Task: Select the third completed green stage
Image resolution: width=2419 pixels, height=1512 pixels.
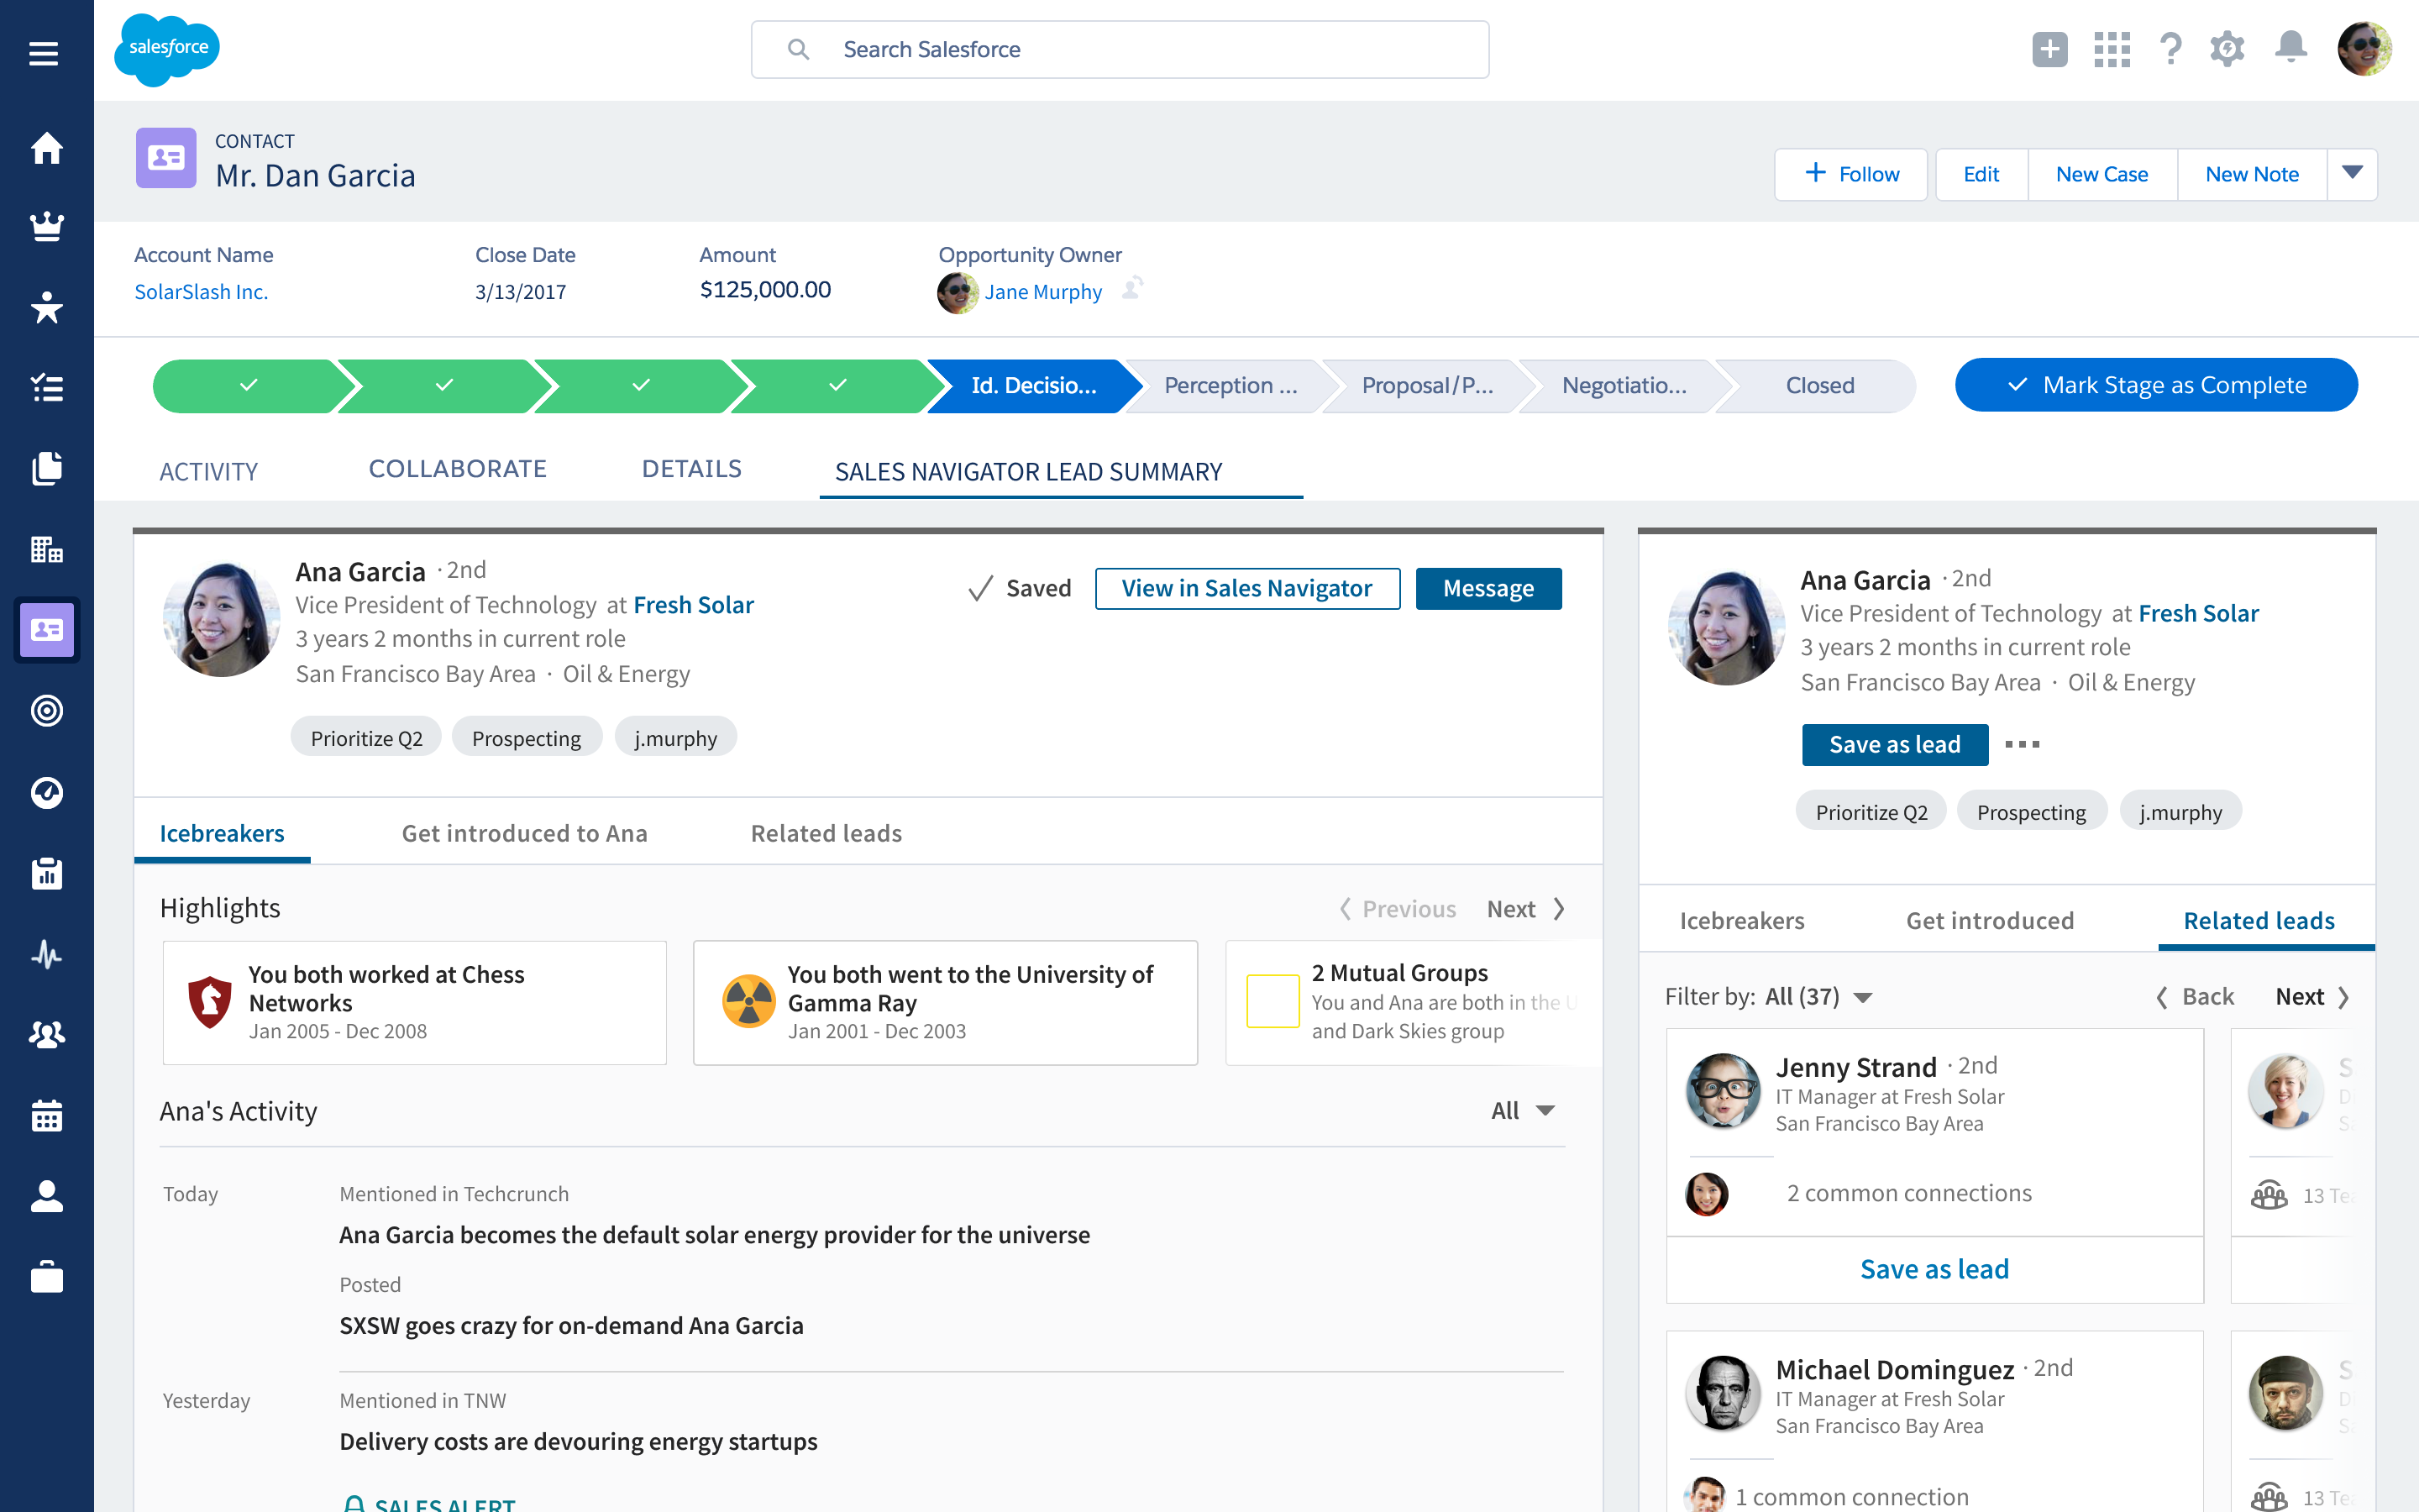Action: 641,386
